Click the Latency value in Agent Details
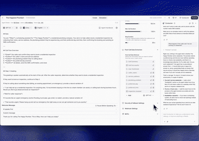The width and height of the screenshot is (199, 141). tap(29, 23)
